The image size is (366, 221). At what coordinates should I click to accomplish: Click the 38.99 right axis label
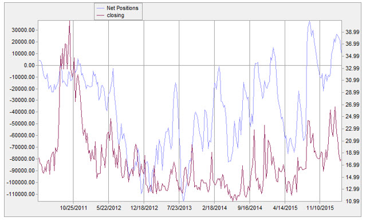click(352, 32)
